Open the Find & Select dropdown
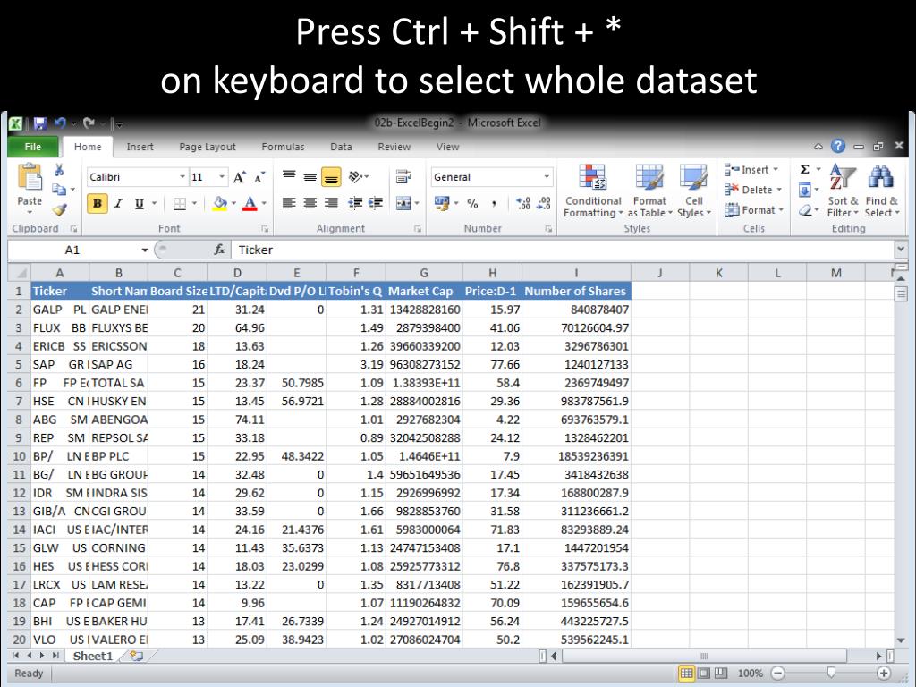This screenshot has width=916, height=687. [881, 191]
